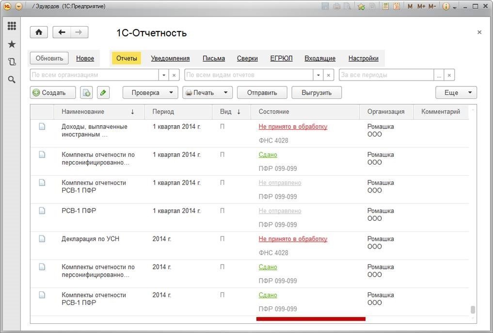
Task: Click the Отправить button
Action: pyautogui.click(x=262, y=93)
